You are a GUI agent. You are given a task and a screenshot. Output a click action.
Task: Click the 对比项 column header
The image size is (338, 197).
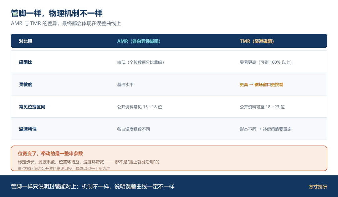25,41
